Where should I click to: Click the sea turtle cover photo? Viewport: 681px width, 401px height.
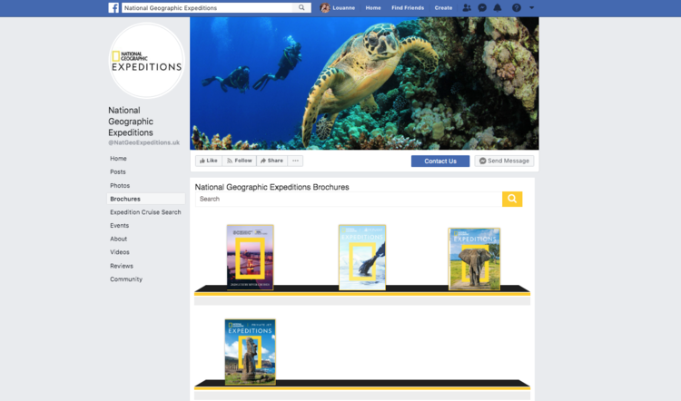click(364, 83)
